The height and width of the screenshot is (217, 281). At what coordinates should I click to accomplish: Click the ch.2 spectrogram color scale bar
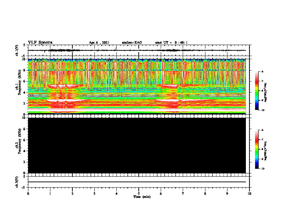(x=257, y=149)
